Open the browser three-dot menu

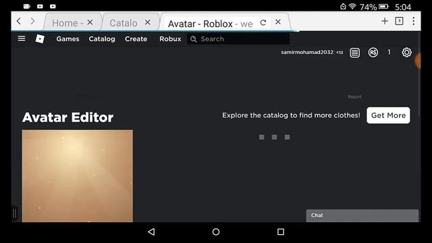click(414, 21)
